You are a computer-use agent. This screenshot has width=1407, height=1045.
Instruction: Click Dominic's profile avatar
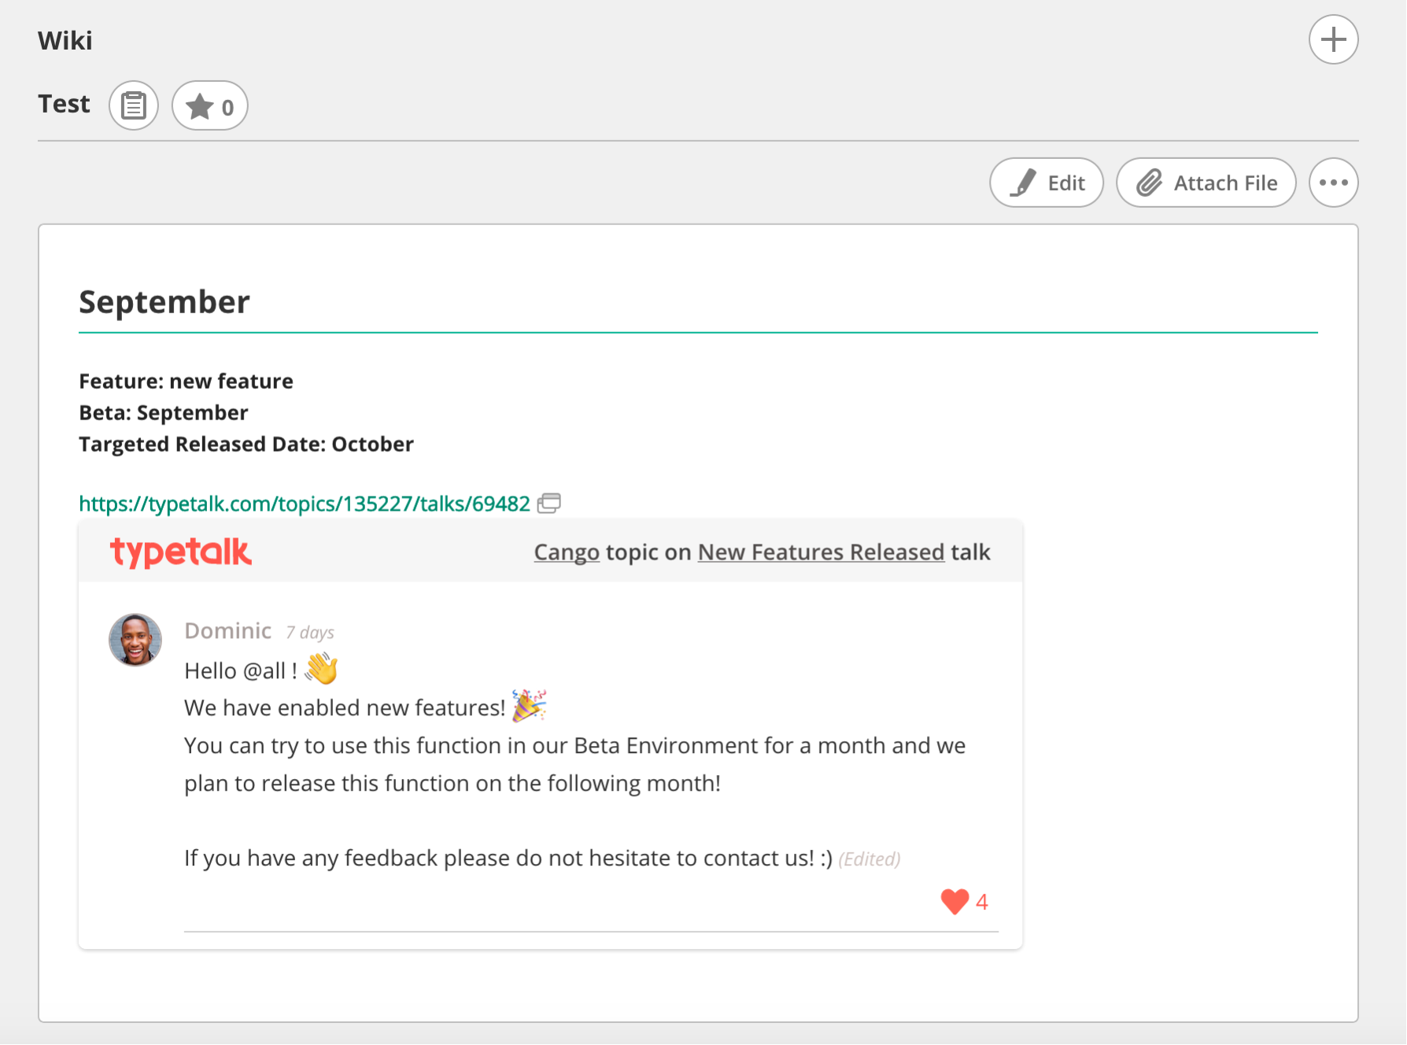coord(135,640)
